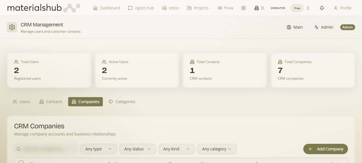Open notifications bell

click(x=322, y=8)
